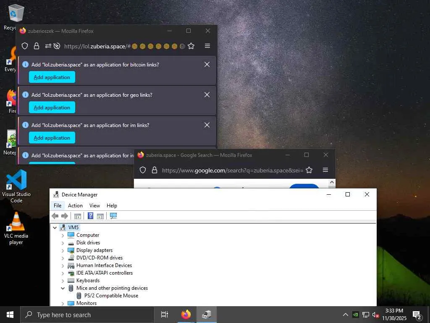Viewport: 430px width, 323px height.
Task: Open the hamburger menu in zuberioszek Firefox window
Action: coord(207,46)
